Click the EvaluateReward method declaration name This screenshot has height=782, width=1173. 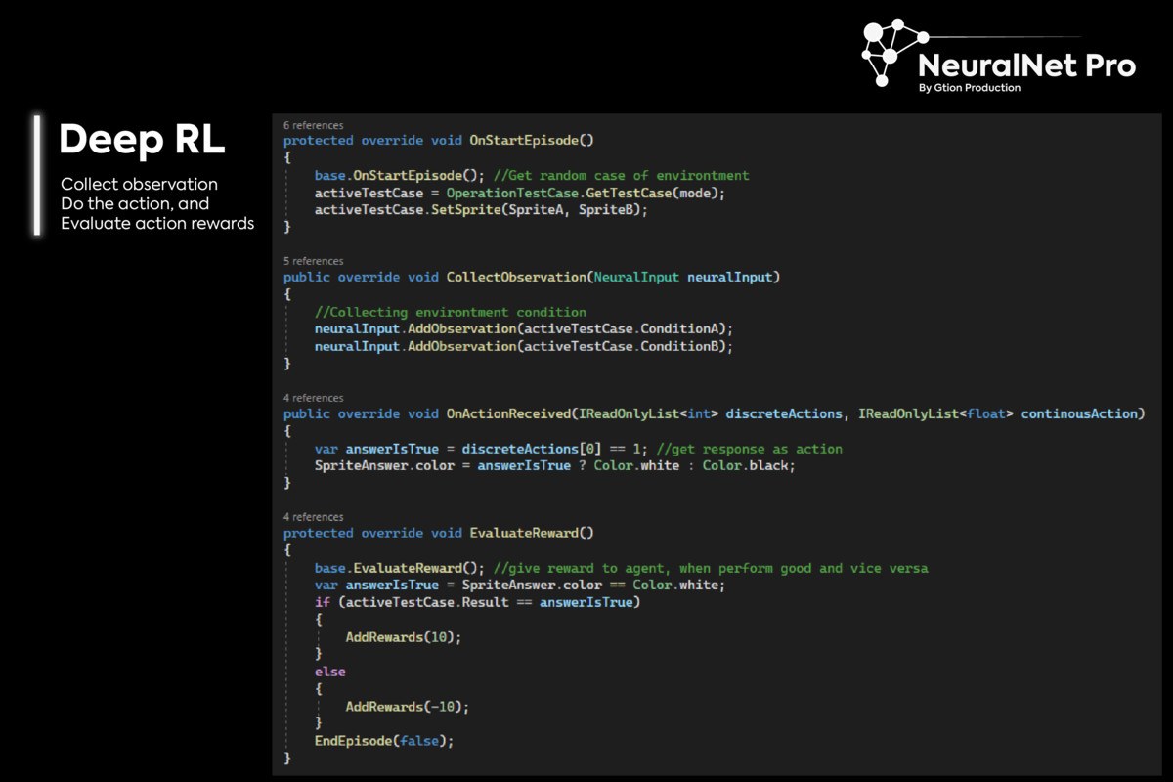[x=524, y=533]
